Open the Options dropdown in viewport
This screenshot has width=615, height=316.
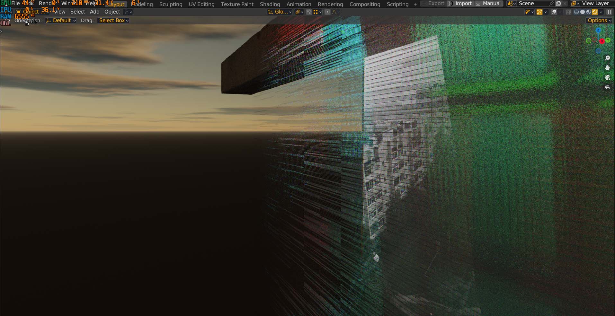pos(599,20)
